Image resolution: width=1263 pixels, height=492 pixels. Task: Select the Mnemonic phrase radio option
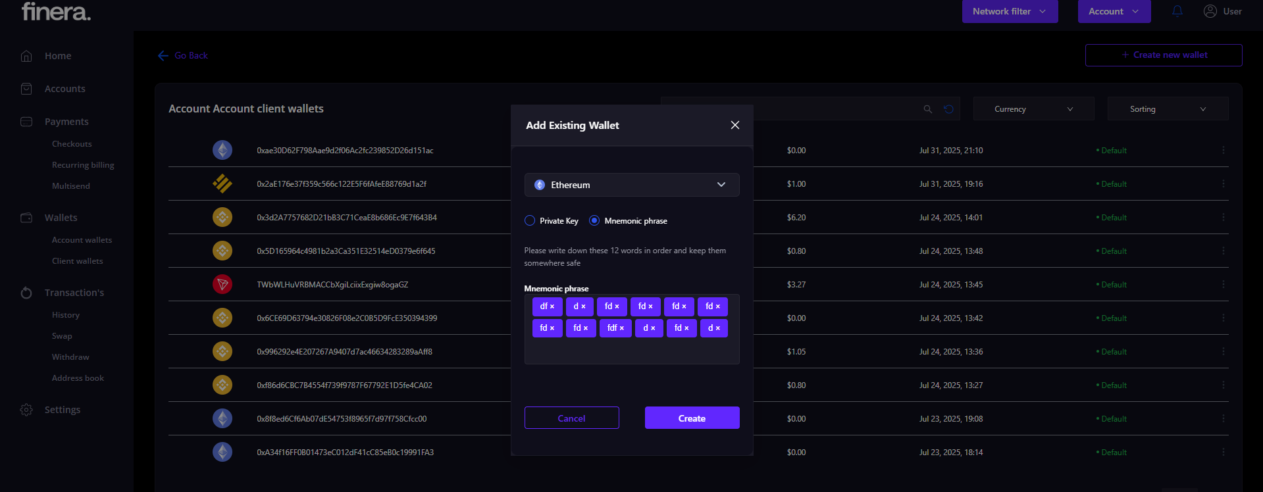tap(594, 221)
